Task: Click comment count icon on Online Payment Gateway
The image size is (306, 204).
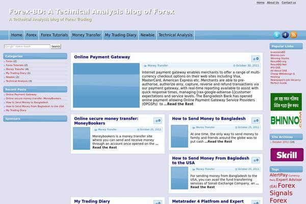Action: [x=256, y=59]
